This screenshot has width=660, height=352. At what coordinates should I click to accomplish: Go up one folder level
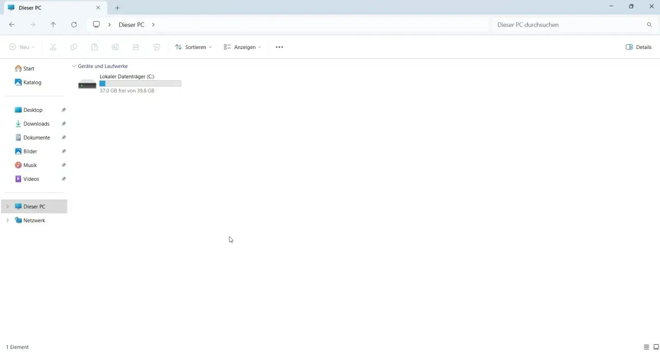tap(53, 25)
